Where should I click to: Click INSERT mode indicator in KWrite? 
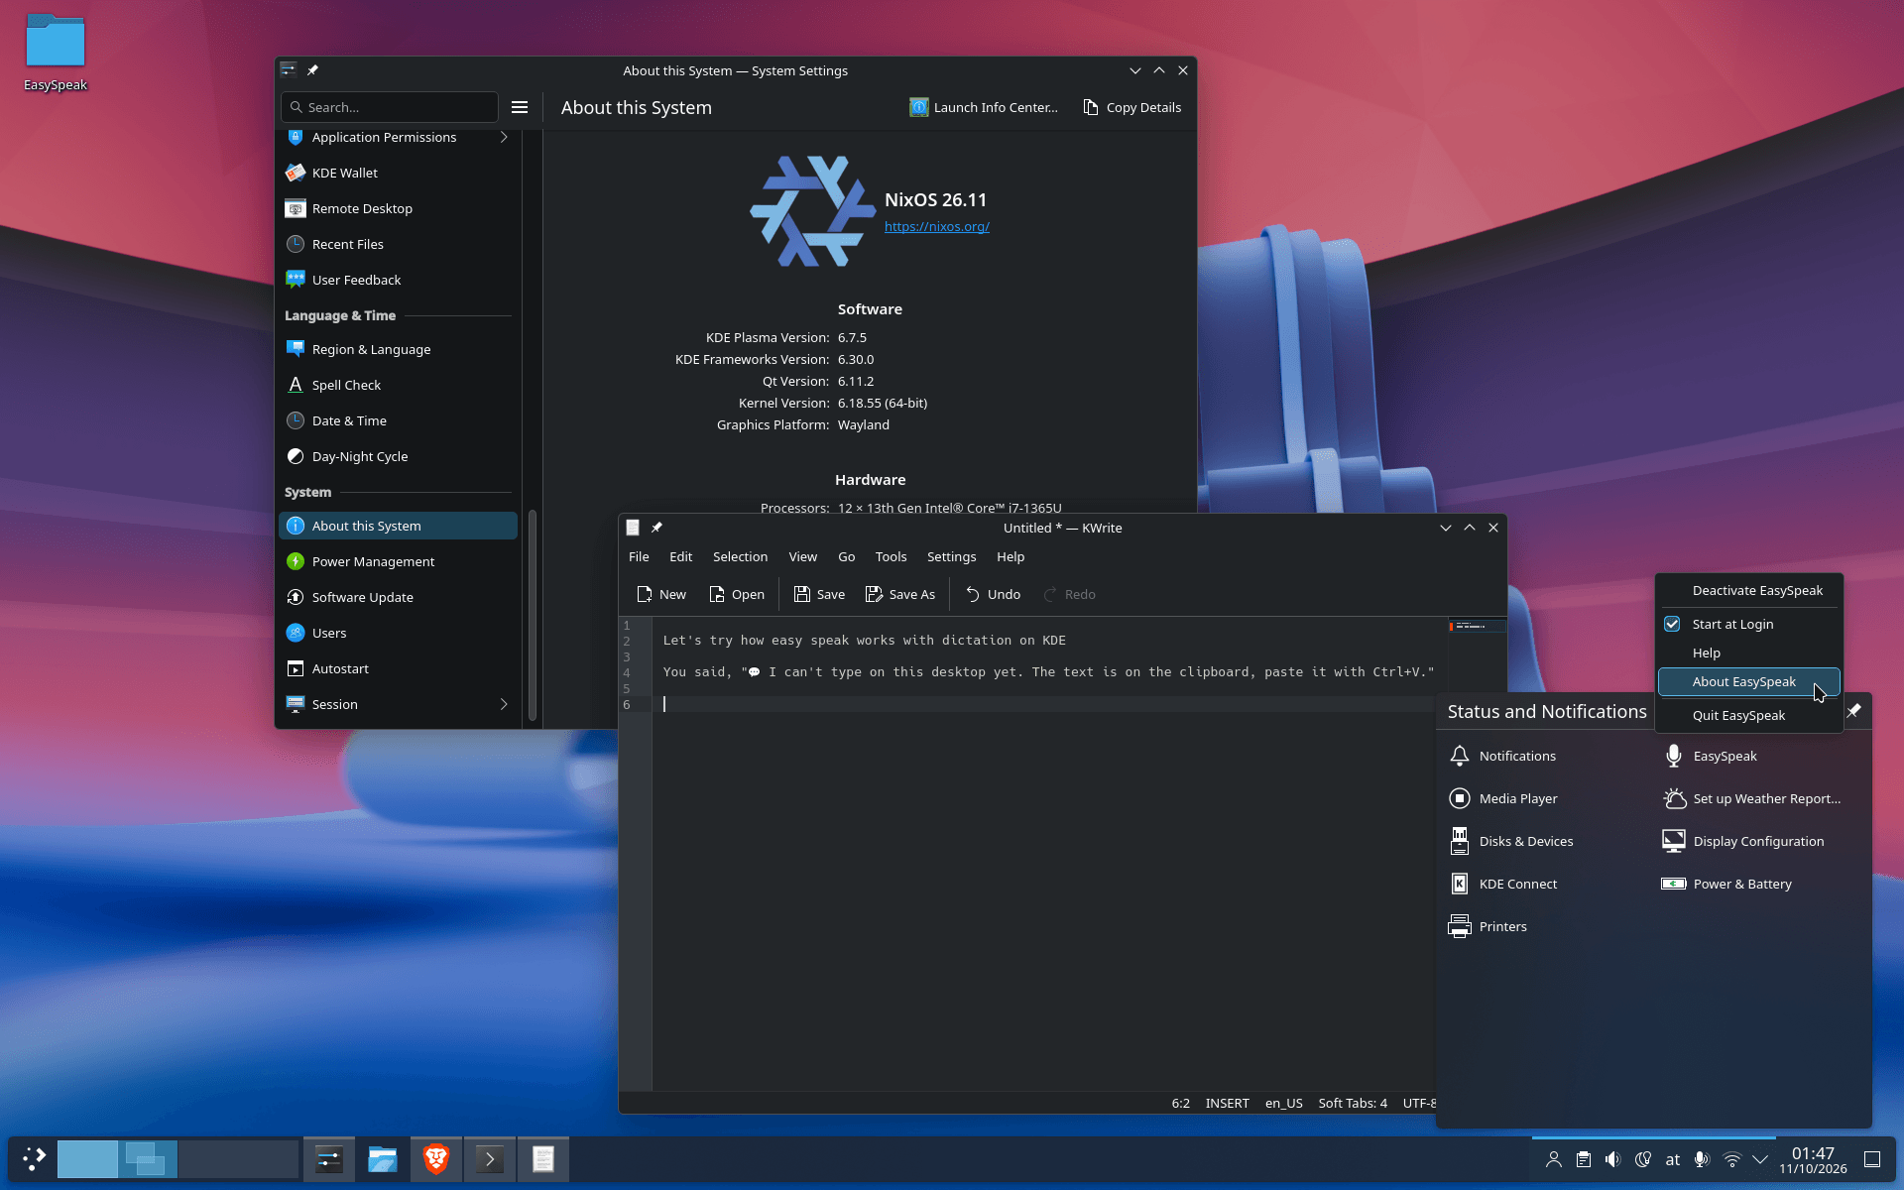coord(1227,1103)
